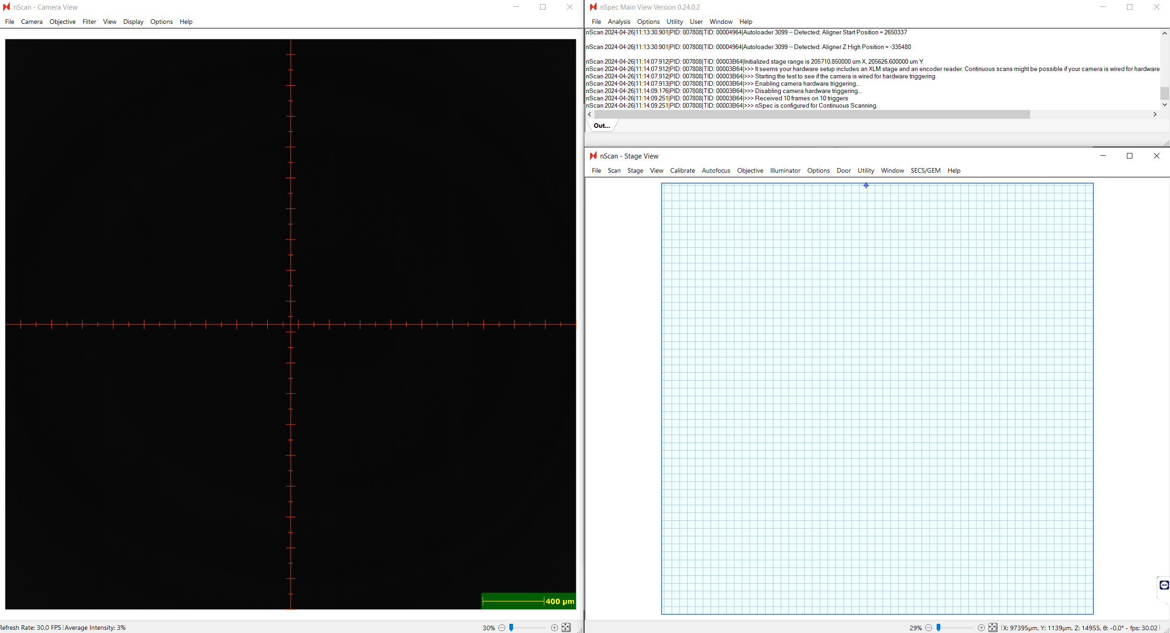Open Analysis menu in nSpec Main View

point(618,22)
